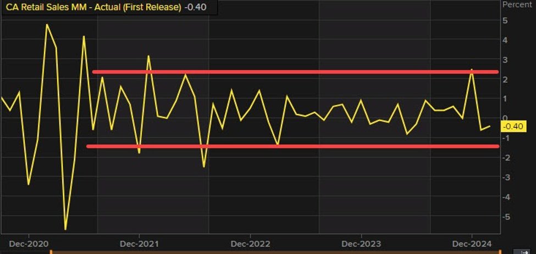Click the Dec-2022 date axis label
This screenshot has width=536, height=254.
point(250,243)
